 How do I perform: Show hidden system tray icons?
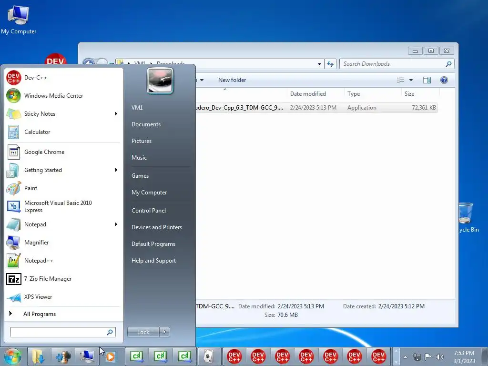[405, 357]
